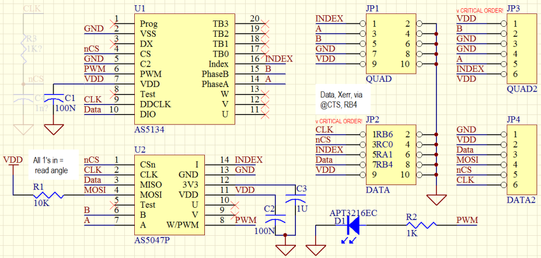Click no-connect cross on U1 pin 19
The width and height of the screenshot is (541, 258).
[x=265, y=33]
